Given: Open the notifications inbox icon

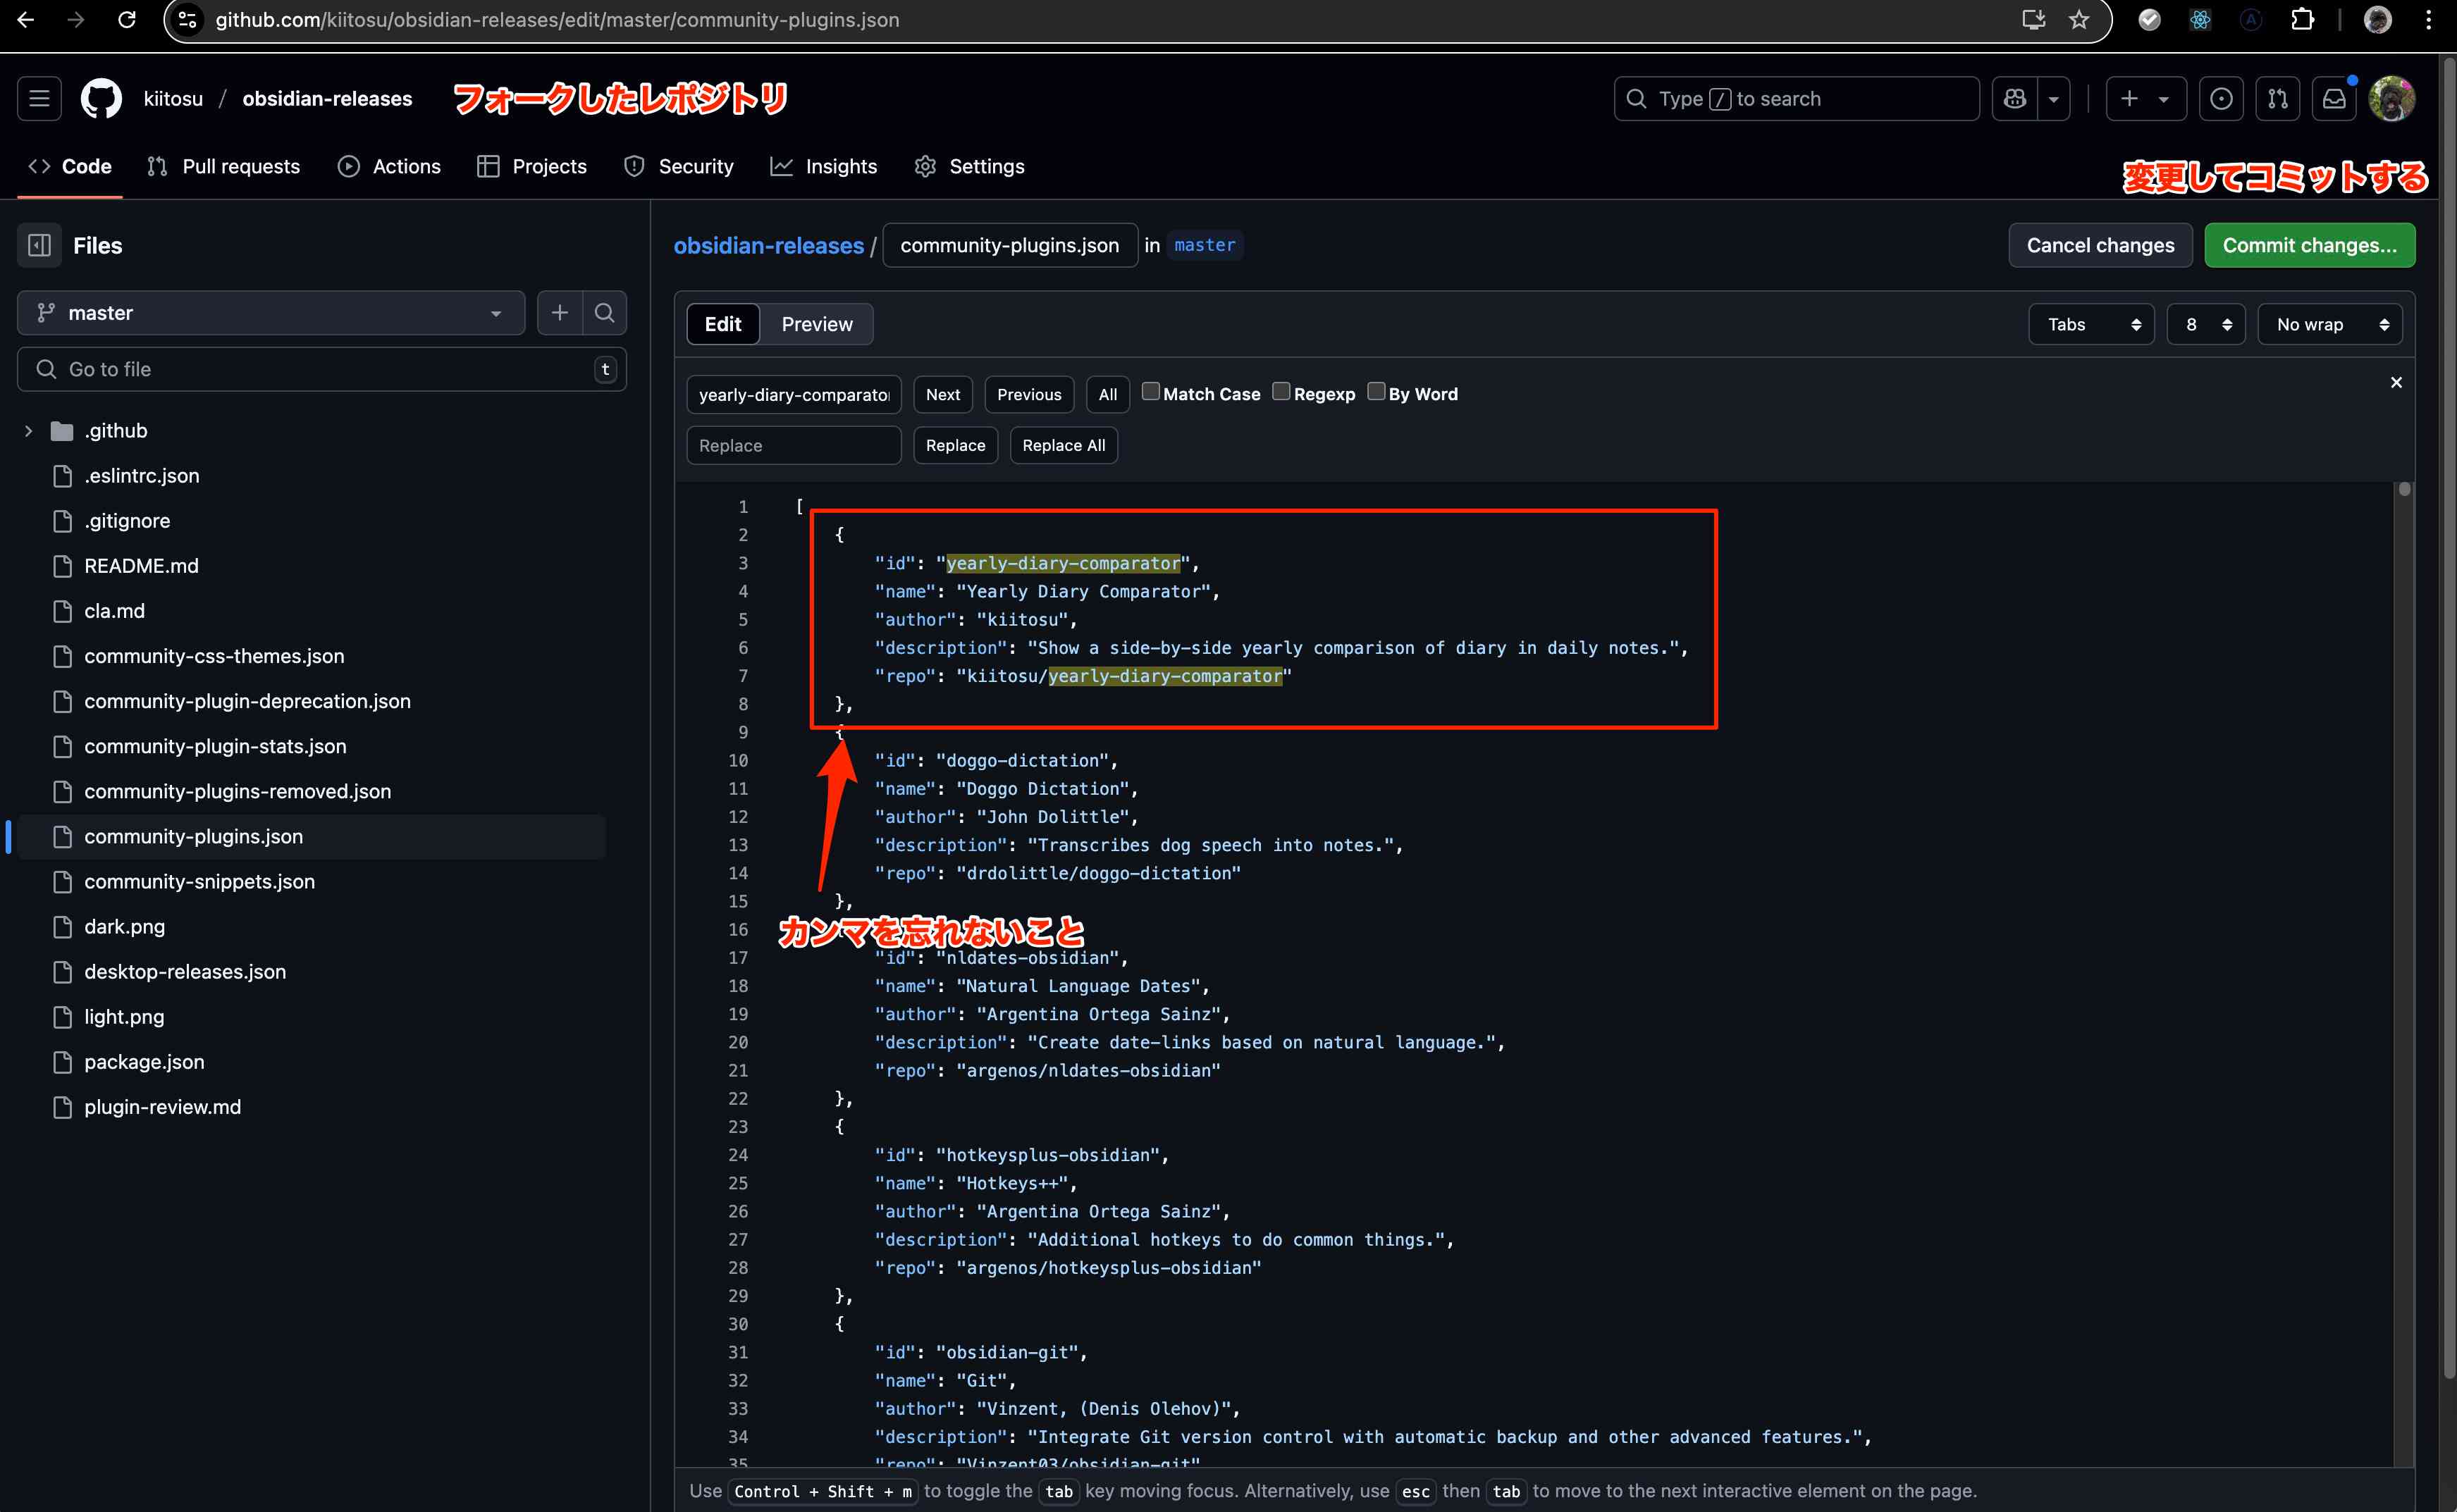Looking at the screenshot, I should pos(2334,99).
